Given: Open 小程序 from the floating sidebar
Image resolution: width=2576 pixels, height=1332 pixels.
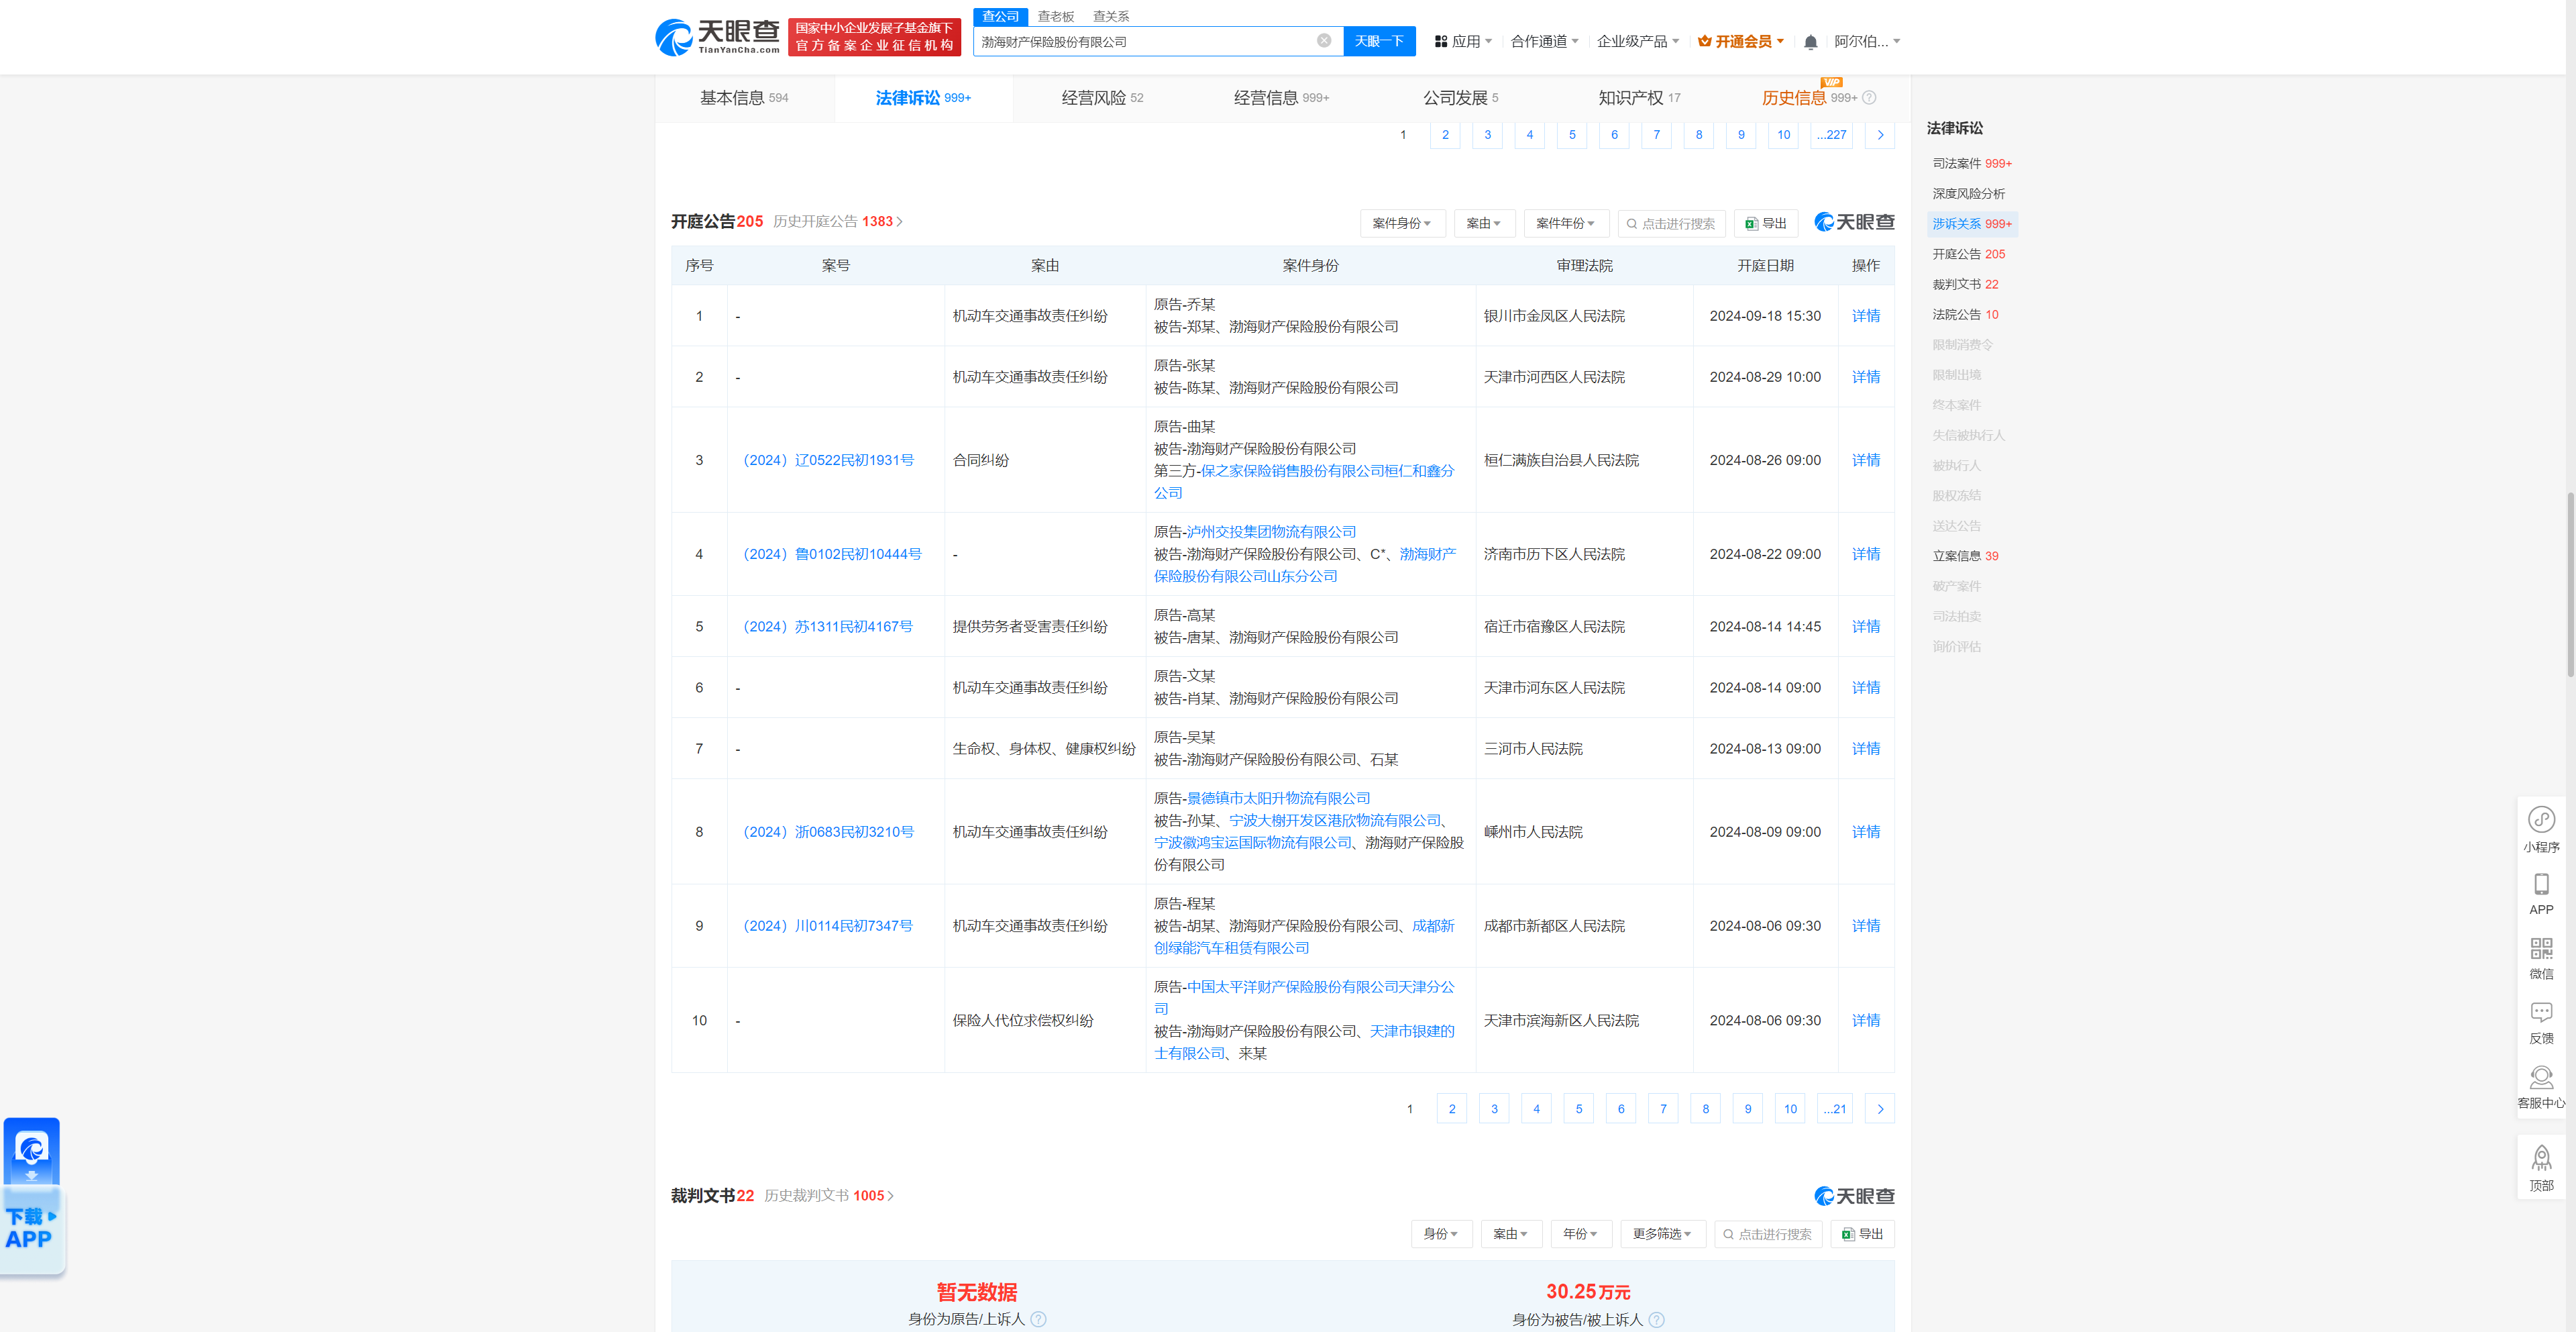Looking at the screenshot, I should [x=2541, y=829].
